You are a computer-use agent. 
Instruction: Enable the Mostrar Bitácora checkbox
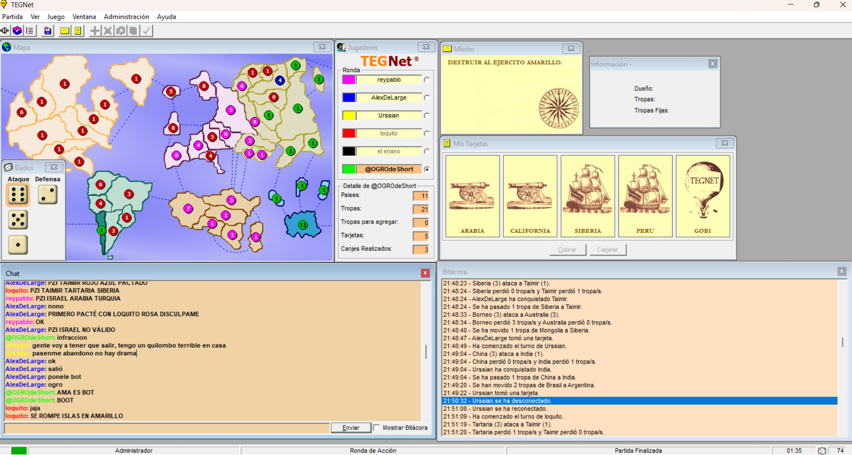coord(377,428)
